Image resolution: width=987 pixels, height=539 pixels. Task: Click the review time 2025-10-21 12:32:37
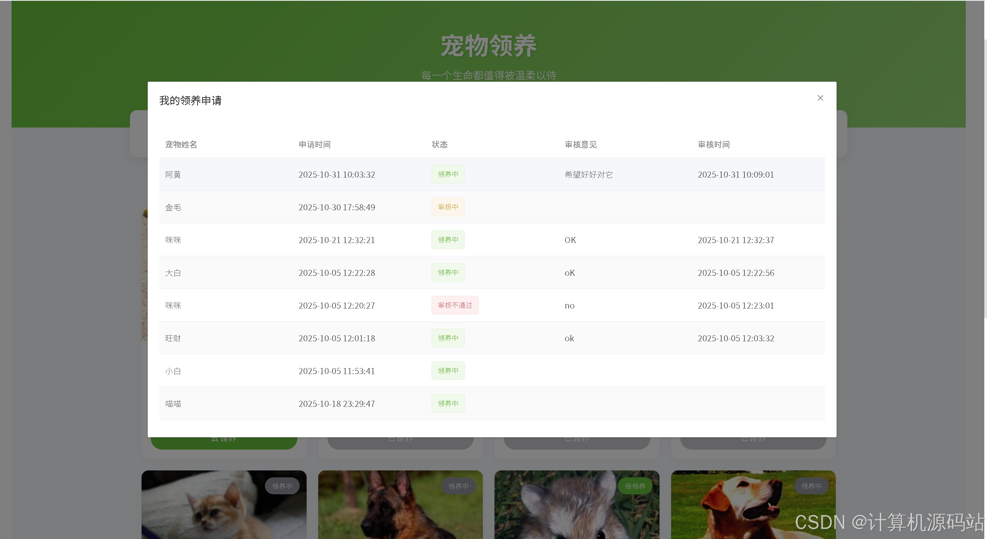[x=736, y=240]
